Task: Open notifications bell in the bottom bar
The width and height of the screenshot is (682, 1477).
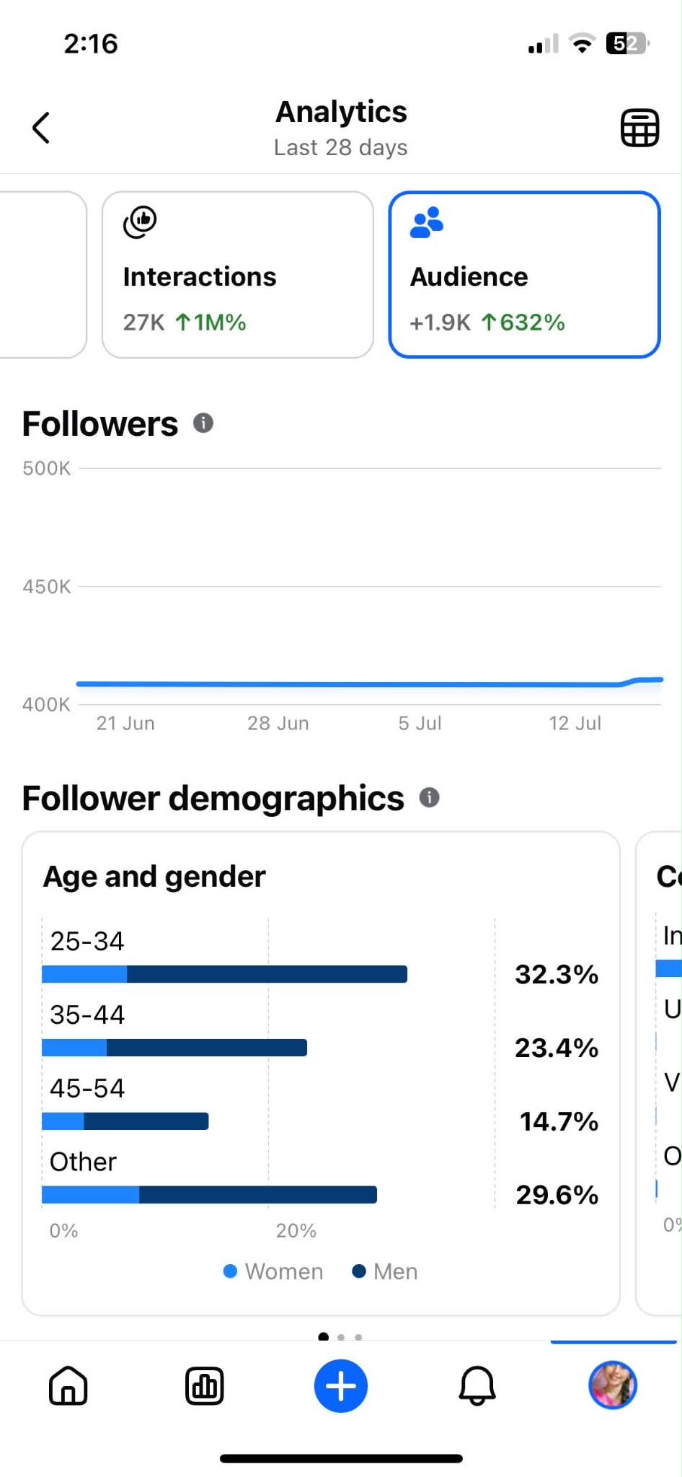Action: pyautogui.click(x=477, y=1385)
